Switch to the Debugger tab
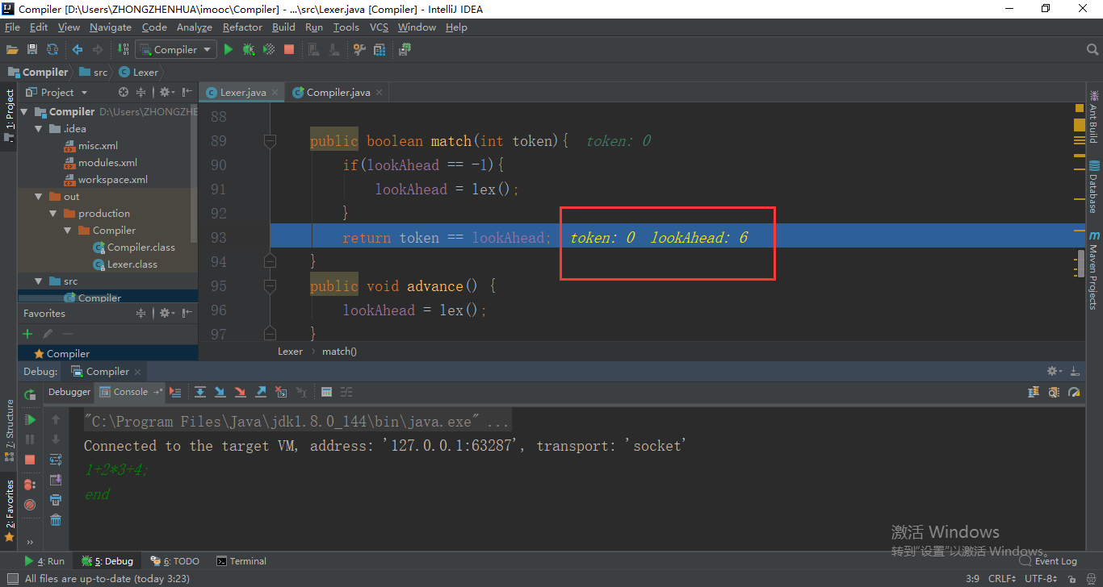The height and width of the screenshot is (587, 1103). [x=69, y=392]
